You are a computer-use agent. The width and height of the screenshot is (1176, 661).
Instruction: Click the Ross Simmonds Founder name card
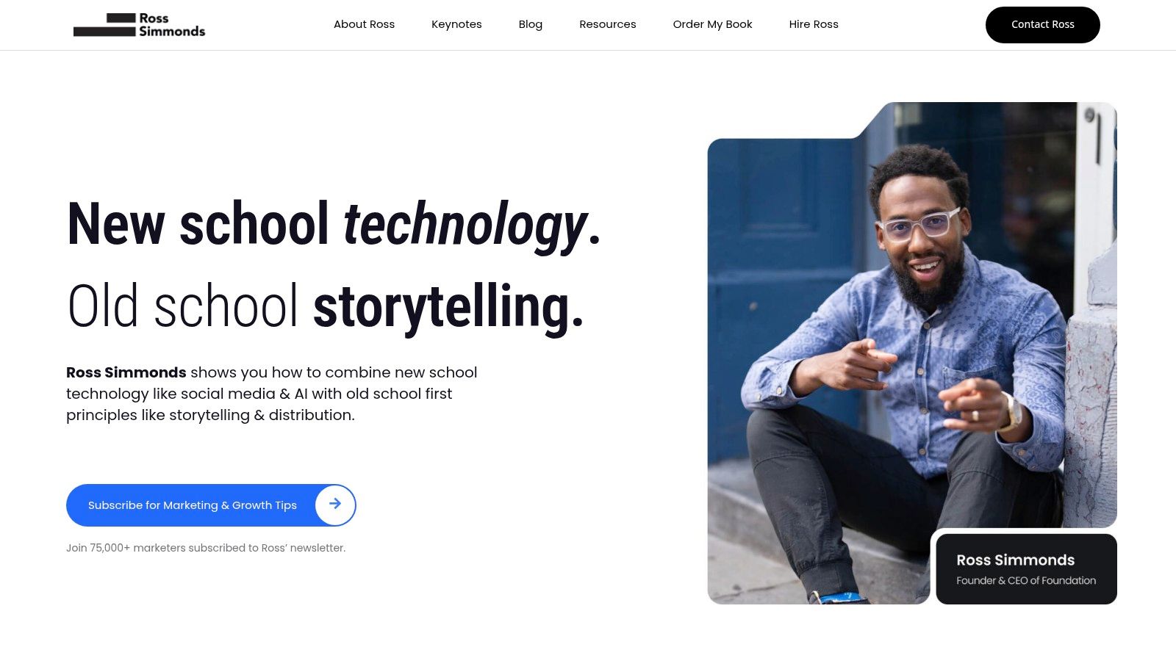coord(1026,569)
